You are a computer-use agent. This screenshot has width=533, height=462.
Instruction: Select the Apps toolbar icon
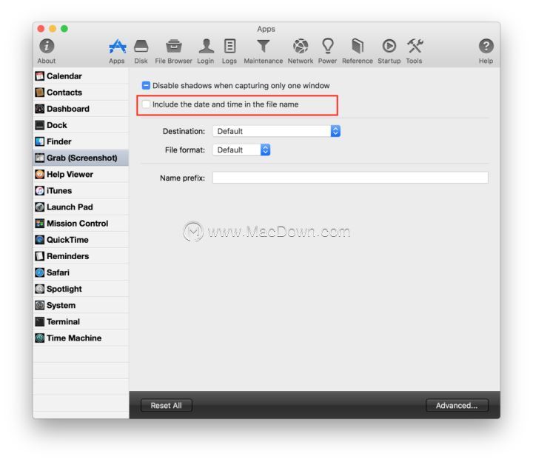coord(117,46)
